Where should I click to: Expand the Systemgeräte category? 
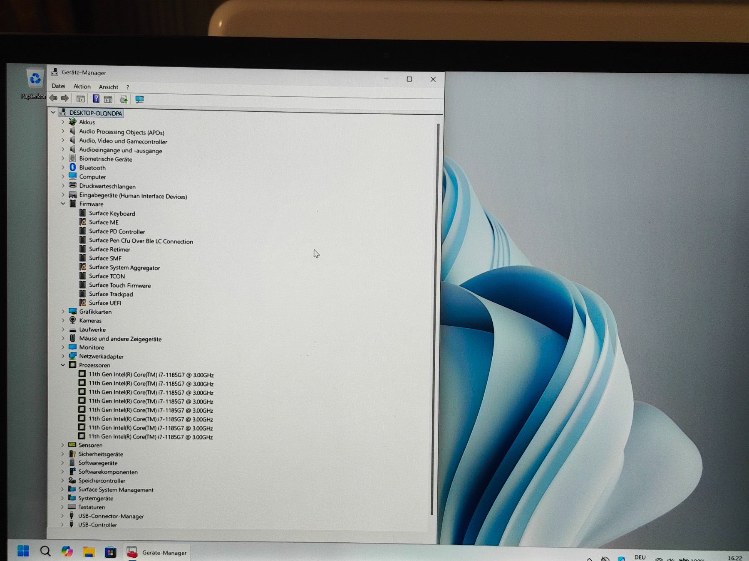(x=63, y=498)
